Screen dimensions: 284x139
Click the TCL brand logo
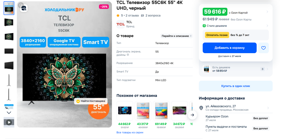point(120,24)
